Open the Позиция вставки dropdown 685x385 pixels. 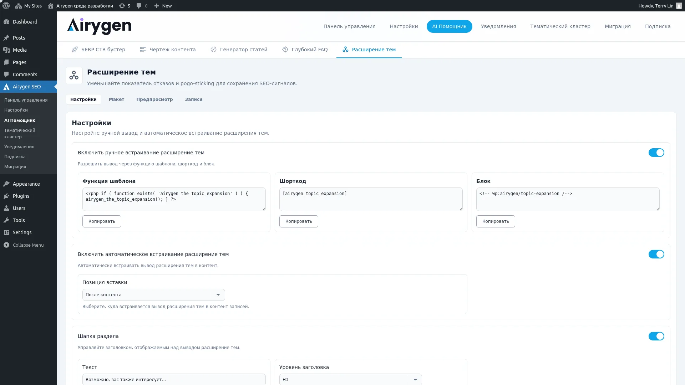click(153, 295)
